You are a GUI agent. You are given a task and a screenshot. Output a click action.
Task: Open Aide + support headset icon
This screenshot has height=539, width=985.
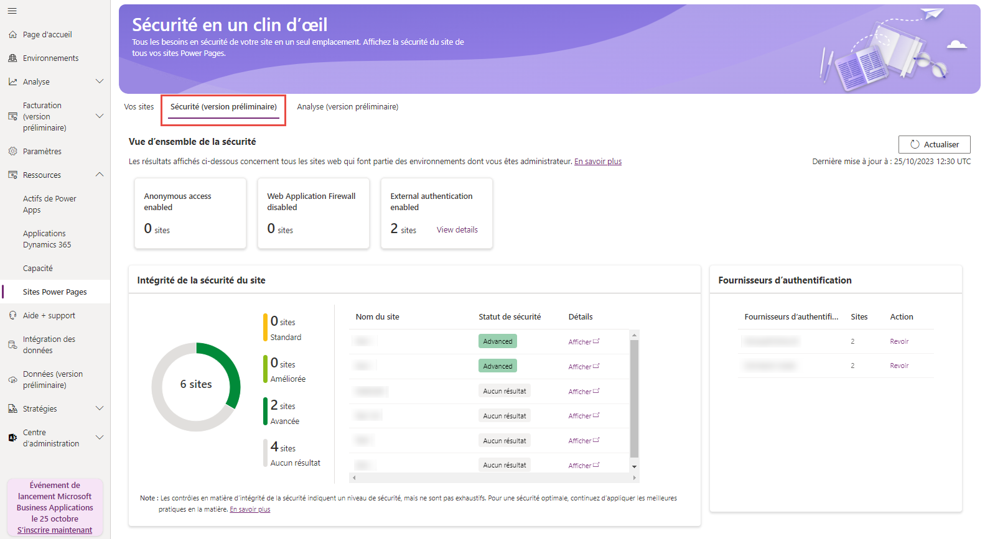(x=12, y=315)
